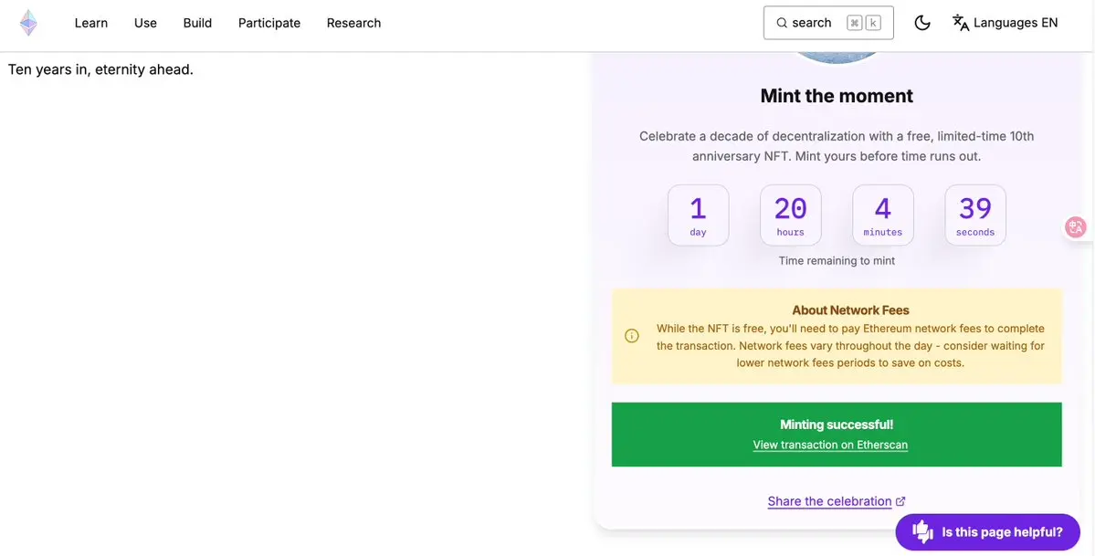
Task: Open the Participate menu
Action: pos(268,23)
